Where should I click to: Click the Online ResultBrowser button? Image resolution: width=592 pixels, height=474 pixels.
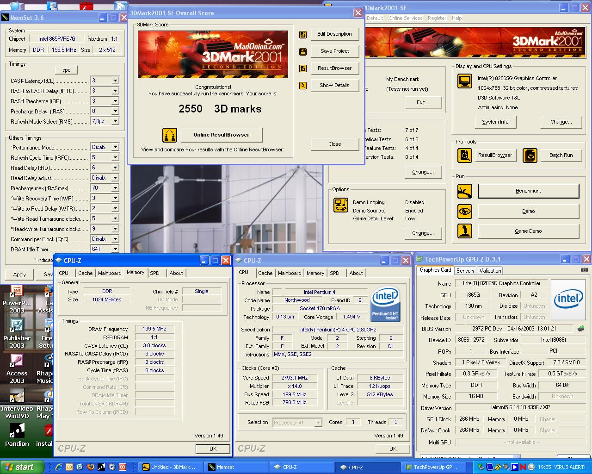click(222, 135)
